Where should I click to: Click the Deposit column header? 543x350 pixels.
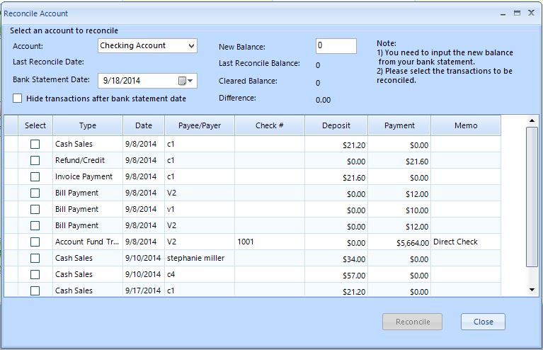pyautogui.click(x=336, y=125)
